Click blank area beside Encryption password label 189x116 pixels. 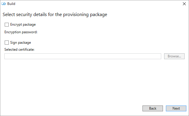[97, 32]
